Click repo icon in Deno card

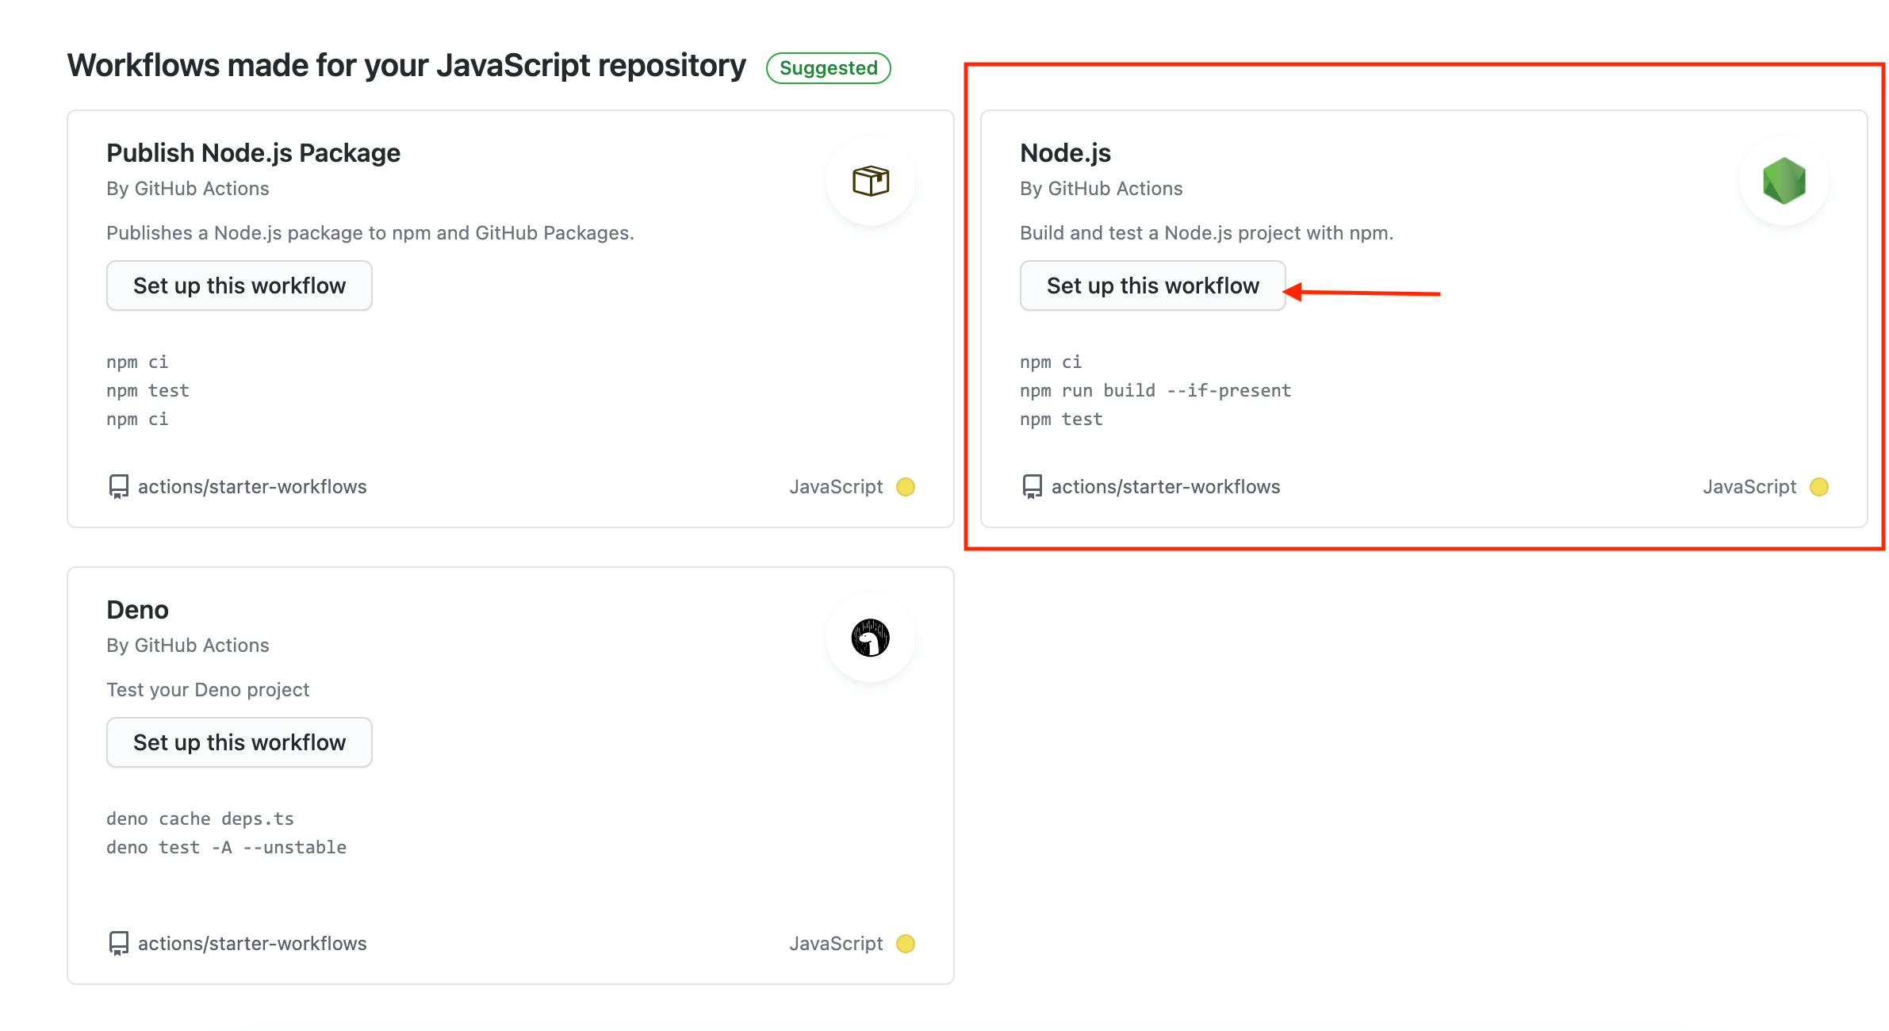(118, 943)
